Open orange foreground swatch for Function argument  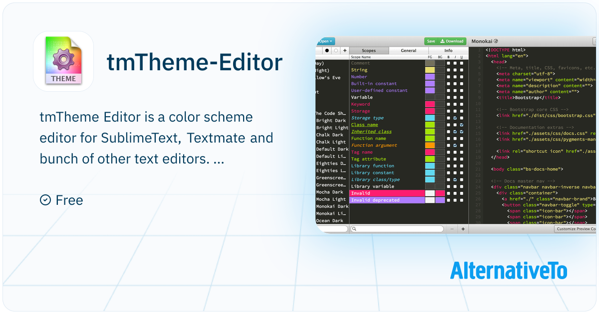tap(430, 146)
